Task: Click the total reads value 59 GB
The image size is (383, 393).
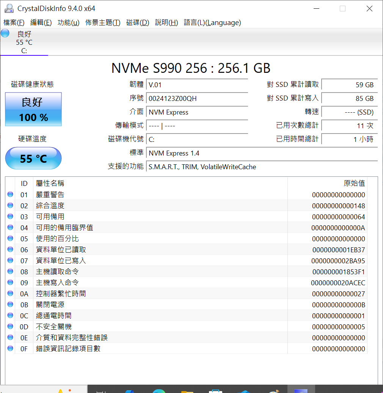Action: pos(349,85)
